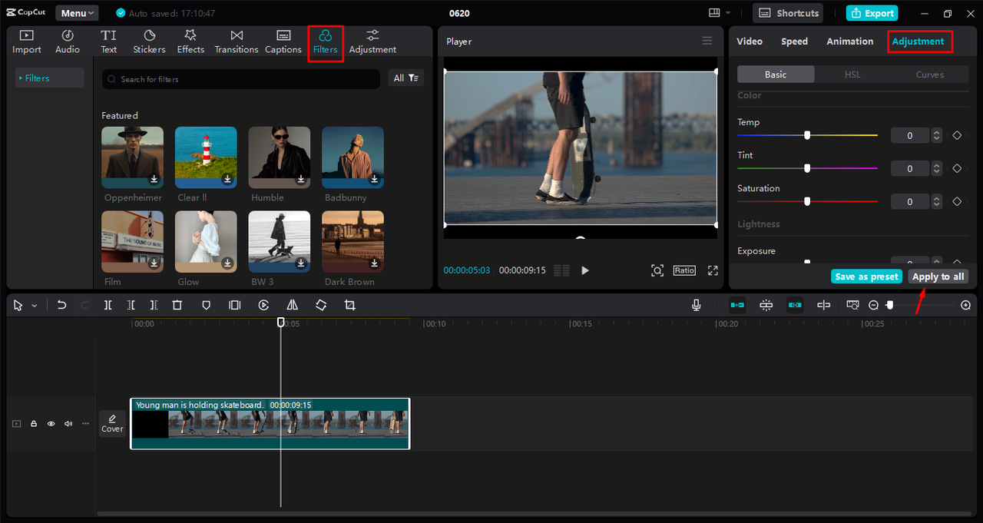Toggle auto snapping in timeline
The image size is (983, 523).
[766, 305]
